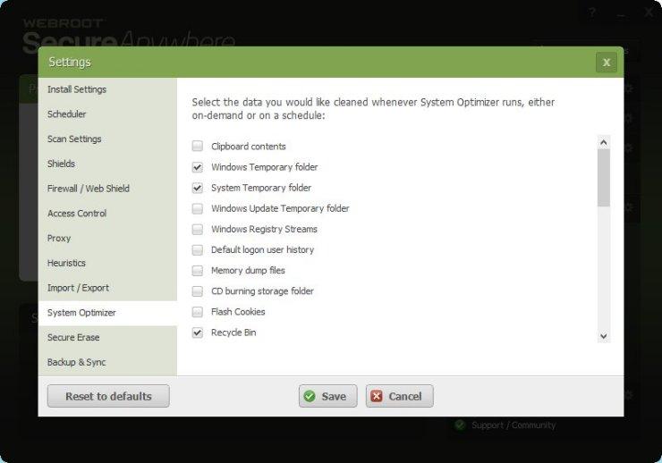Open Secure Erase settings
This screenshot has height=463, width=662.
click(x=107, y=338)
